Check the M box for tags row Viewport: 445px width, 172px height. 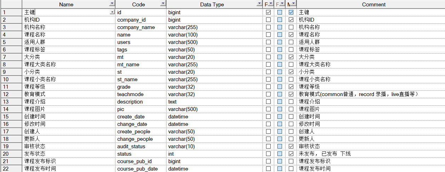click(291, 50)
